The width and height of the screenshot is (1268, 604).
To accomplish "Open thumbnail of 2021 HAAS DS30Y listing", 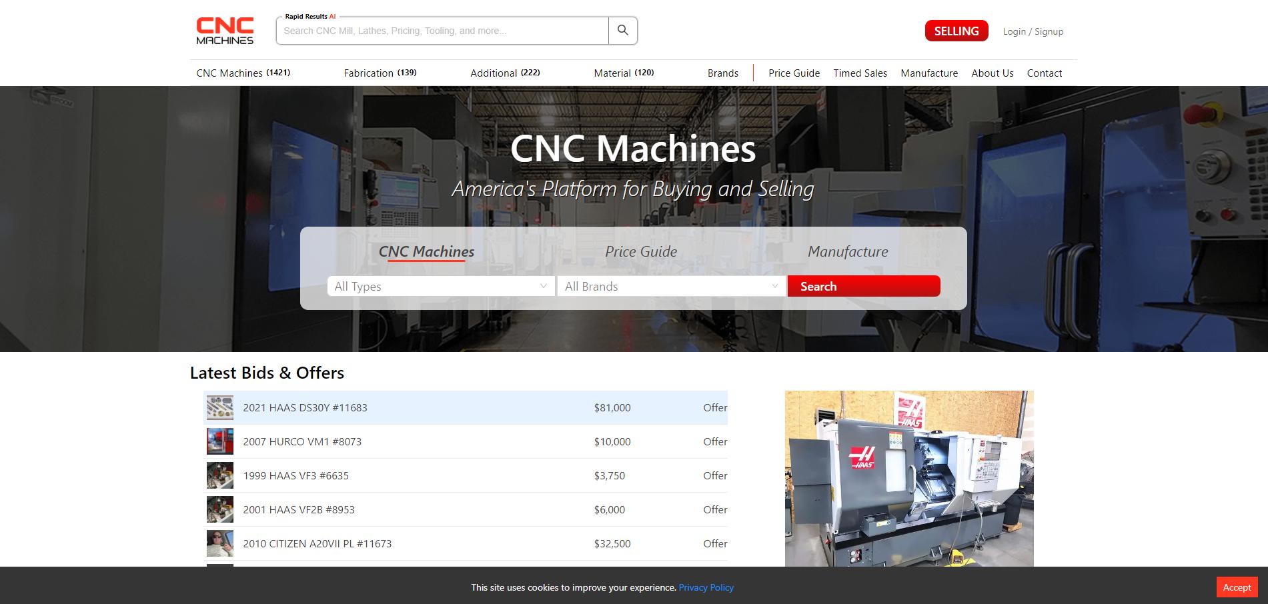I will (220, 407).
